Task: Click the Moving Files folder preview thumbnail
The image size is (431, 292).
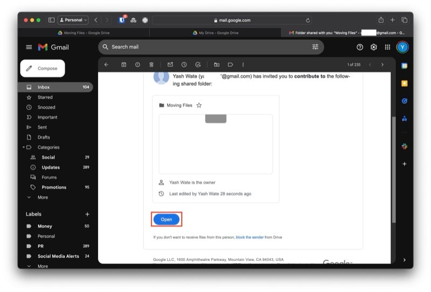Action: tap(215, 144)
